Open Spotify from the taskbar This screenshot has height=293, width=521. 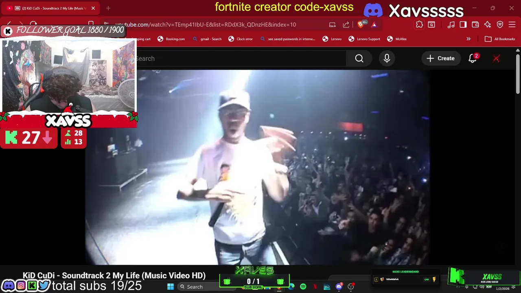coord(303,286)
